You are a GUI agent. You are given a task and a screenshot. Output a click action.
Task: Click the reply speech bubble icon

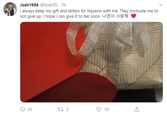pyautogui.click(x=22, y=109)
